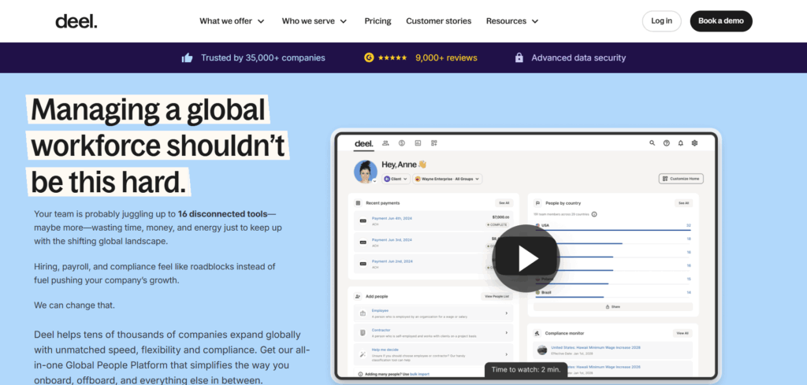This screenshot has width=807, height=385.
Task: Click the Time to watch: 2 min. label
Action: (526, 369)
